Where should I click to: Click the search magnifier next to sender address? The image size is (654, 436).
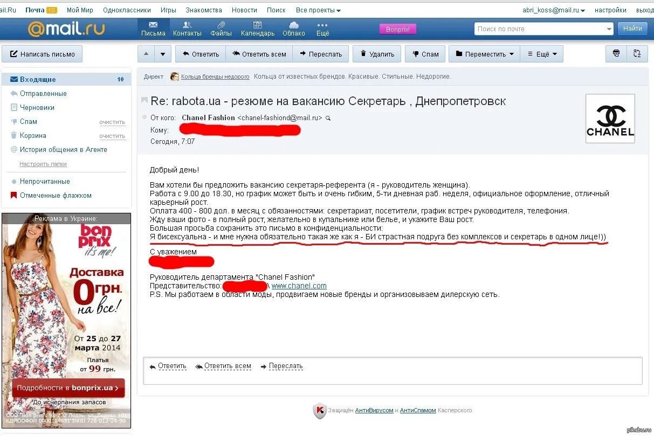point(328,118)
